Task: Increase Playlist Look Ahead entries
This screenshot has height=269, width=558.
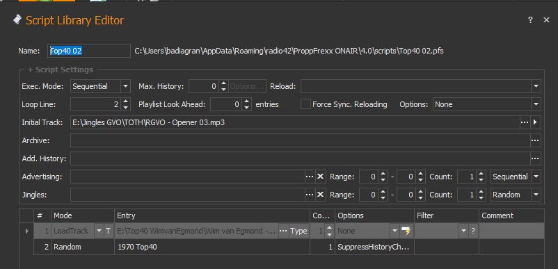Action: coord(247,101)
